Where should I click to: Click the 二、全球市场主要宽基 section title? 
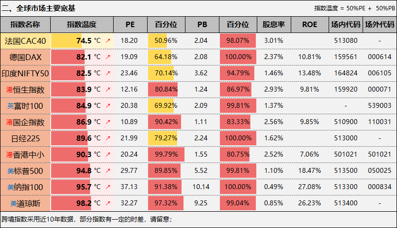tap(39, 8)
